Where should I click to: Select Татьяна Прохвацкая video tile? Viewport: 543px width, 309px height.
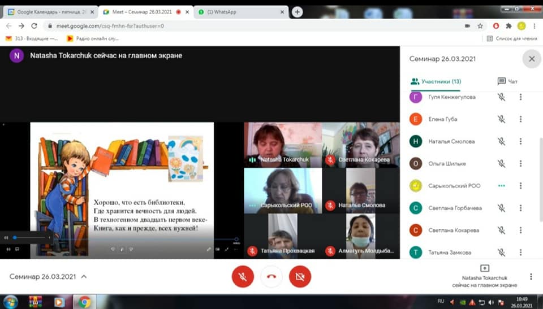click(283, 236)
